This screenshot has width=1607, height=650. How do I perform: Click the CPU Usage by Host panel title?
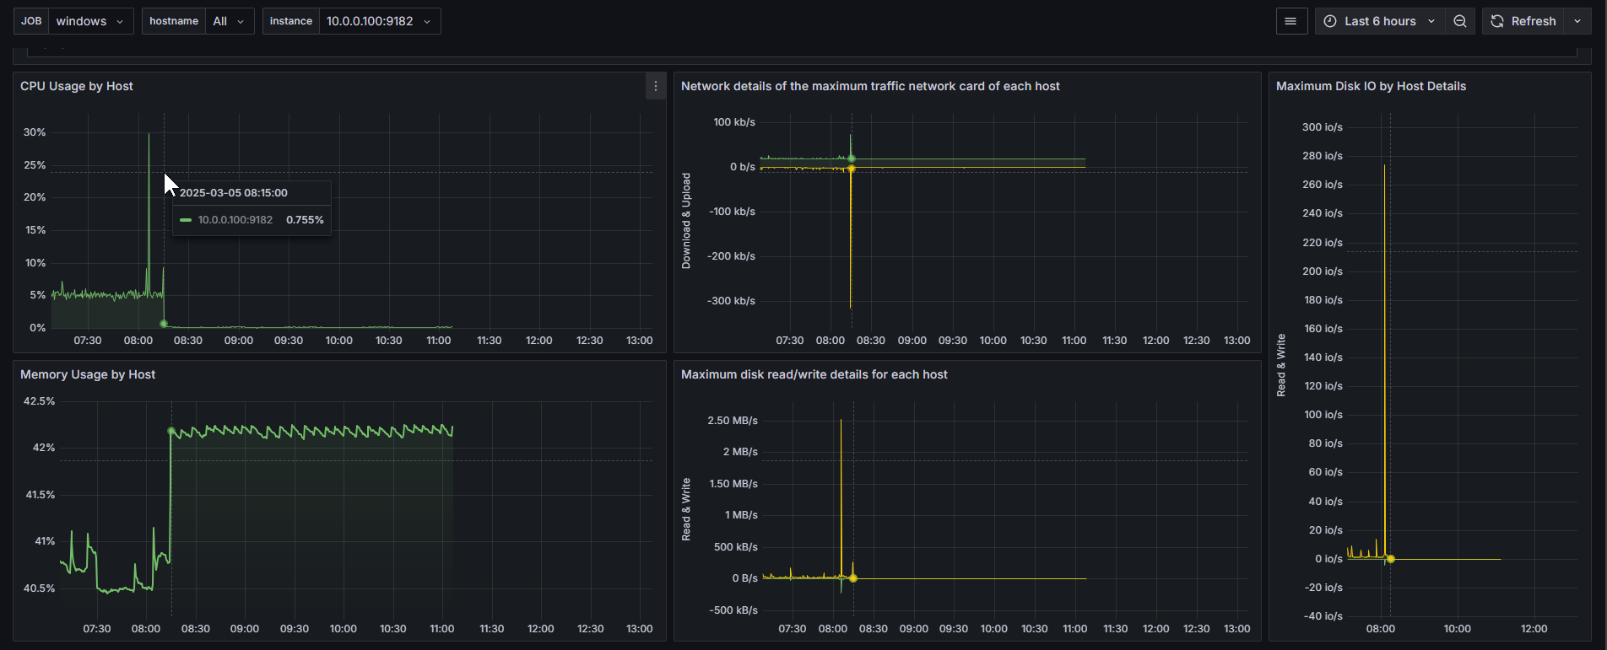click(77, 86)
